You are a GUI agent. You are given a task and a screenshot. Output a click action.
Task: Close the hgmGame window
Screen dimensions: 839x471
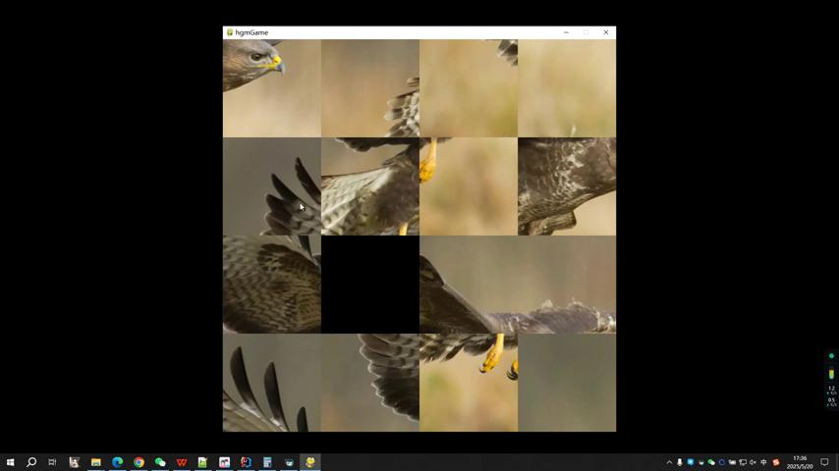606,32
